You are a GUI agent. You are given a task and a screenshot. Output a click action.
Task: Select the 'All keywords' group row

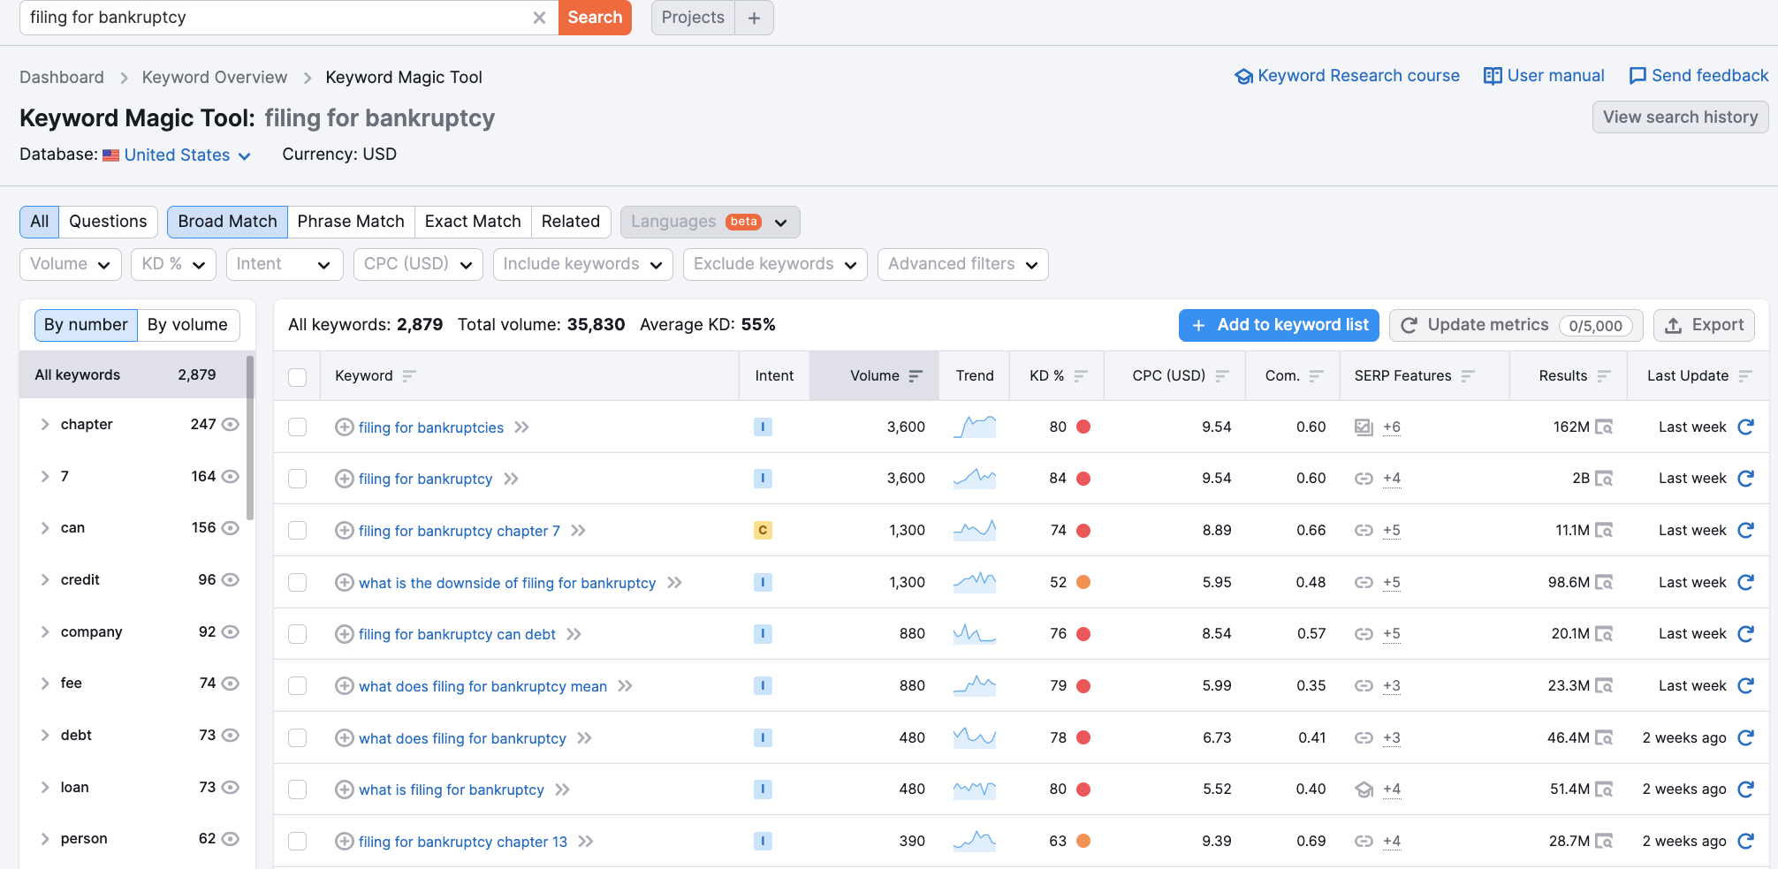(132, 375)
